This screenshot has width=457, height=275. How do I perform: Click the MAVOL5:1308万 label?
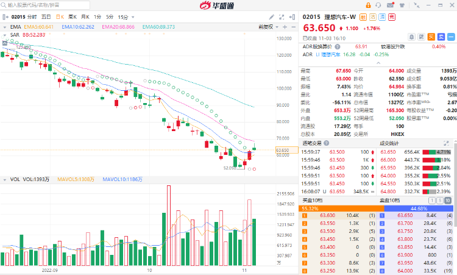tap(76, 180)
